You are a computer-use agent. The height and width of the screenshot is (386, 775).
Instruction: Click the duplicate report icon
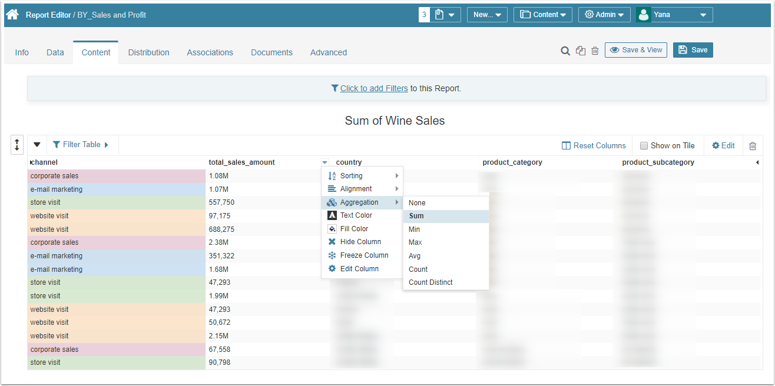[x=581, y=51]
